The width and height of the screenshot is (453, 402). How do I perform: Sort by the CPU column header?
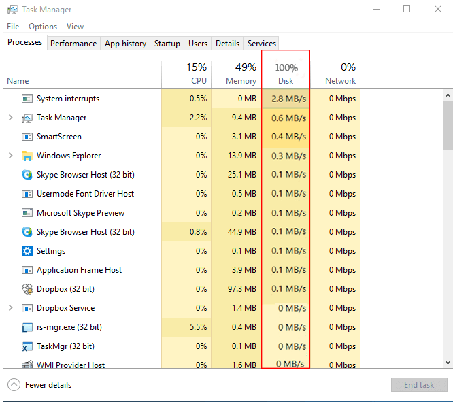tap(186, 73)
